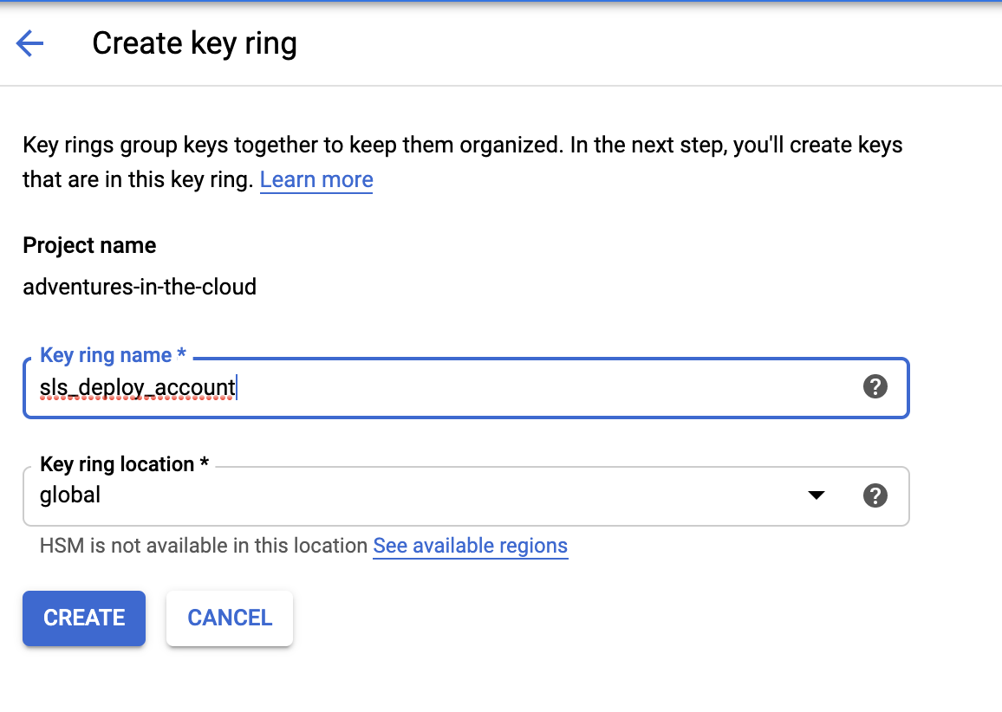Click the global value in the location box
Image resolution: width=1002 pixels, height=712 pixels.
[x=69, y=495]
